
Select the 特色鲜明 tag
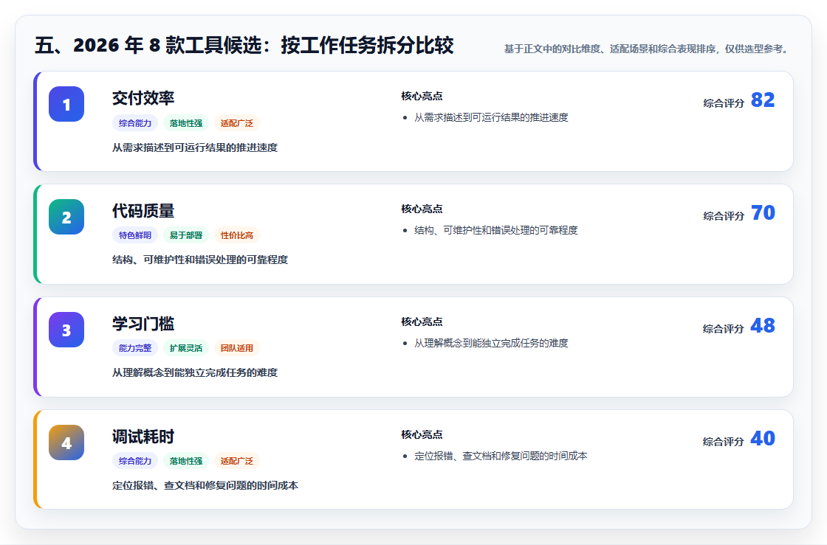(135, 235)
